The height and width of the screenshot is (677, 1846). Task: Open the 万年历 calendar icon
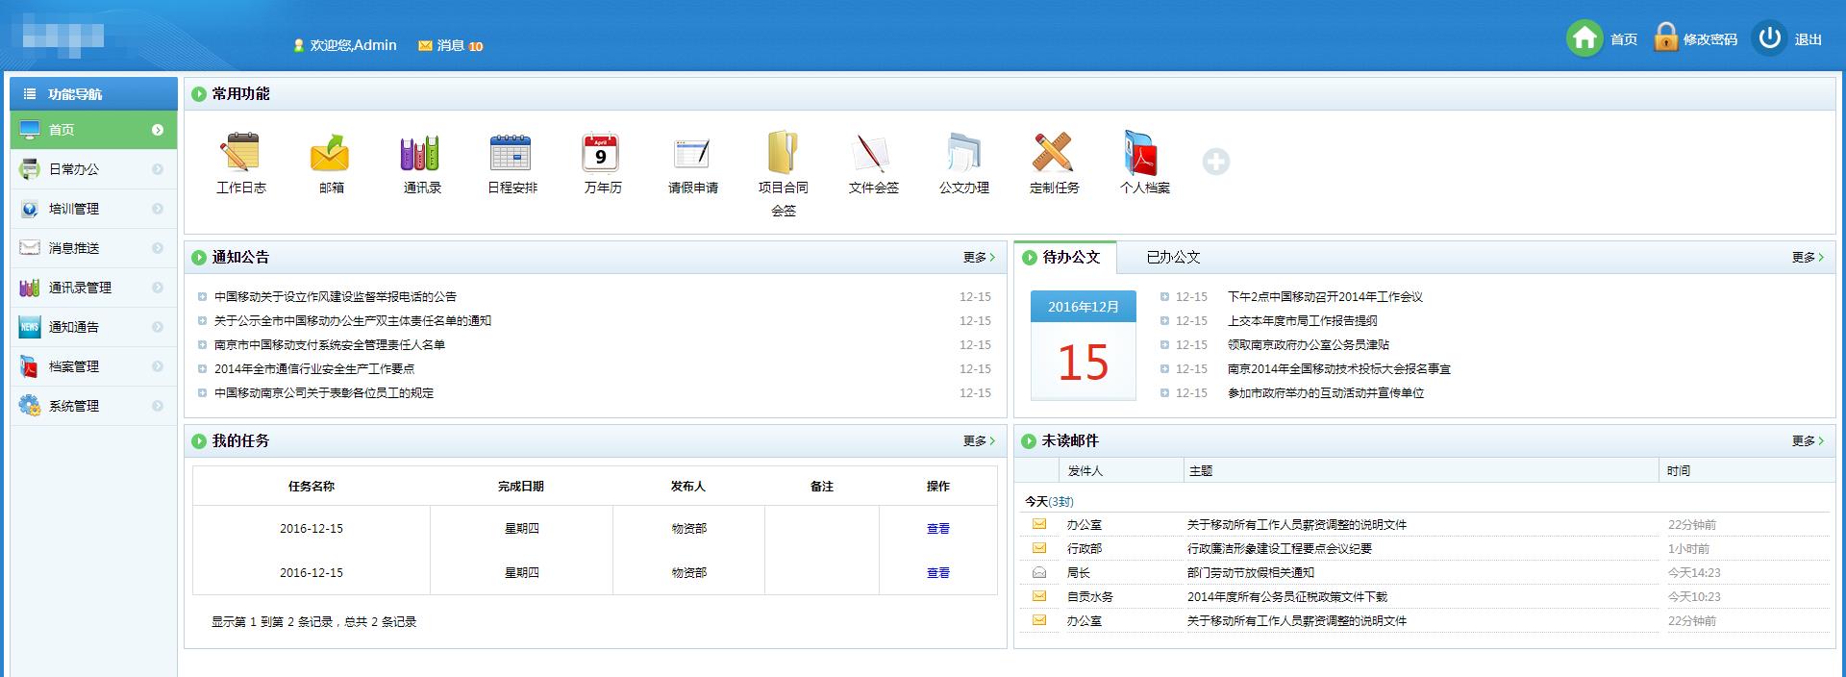(x=602, y=154)
